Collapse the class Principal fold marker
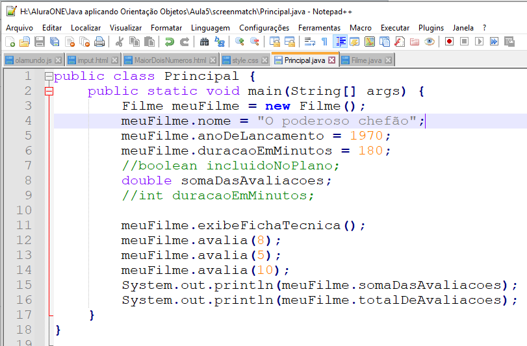Screen dimensions: 527x346 (x=49, y=77)
